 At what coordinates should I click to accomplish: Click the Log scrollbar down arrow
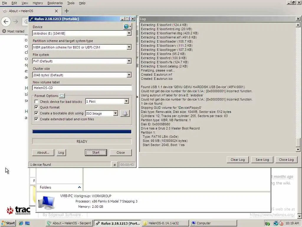pyautogui.click(x=298, y=149)
